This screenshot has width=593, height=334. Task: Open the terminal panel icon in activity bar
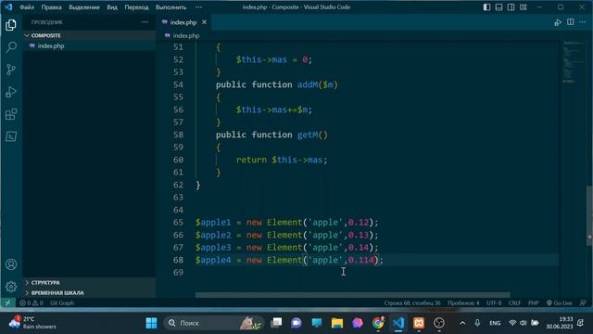(x=11, y=136)
